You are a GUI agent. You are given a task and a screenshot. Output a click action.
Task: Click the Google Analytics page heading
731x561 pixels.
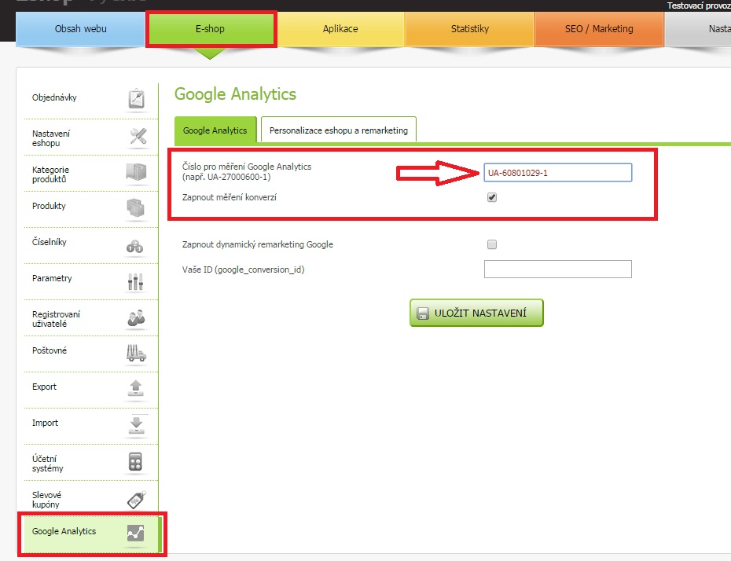(235, 94)
